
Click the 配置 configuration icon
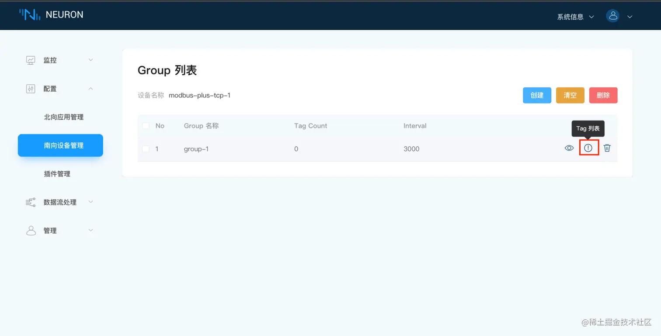pos(31,88)
